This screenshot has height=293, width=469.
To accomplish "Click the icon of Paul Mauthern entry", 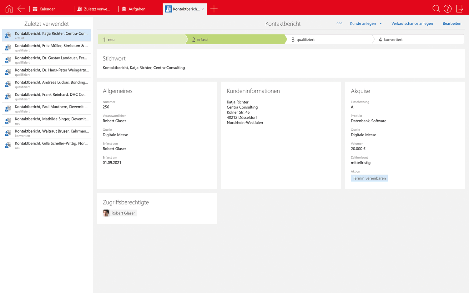I will pyautogui.click(x=8, y=109).
